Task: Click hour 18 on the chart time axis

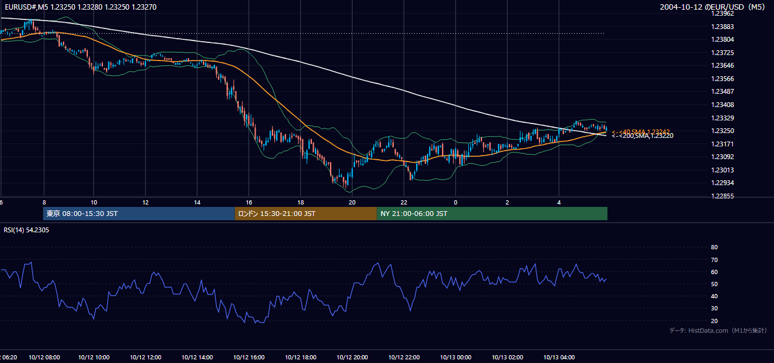Action: pyautogui.click(x=300, y=202)
